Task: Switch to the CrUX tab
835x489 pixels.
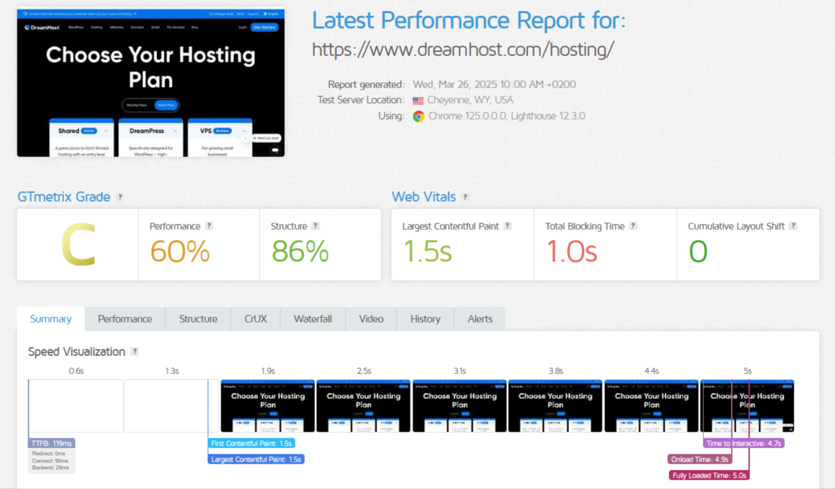Action: coord(255,319)
